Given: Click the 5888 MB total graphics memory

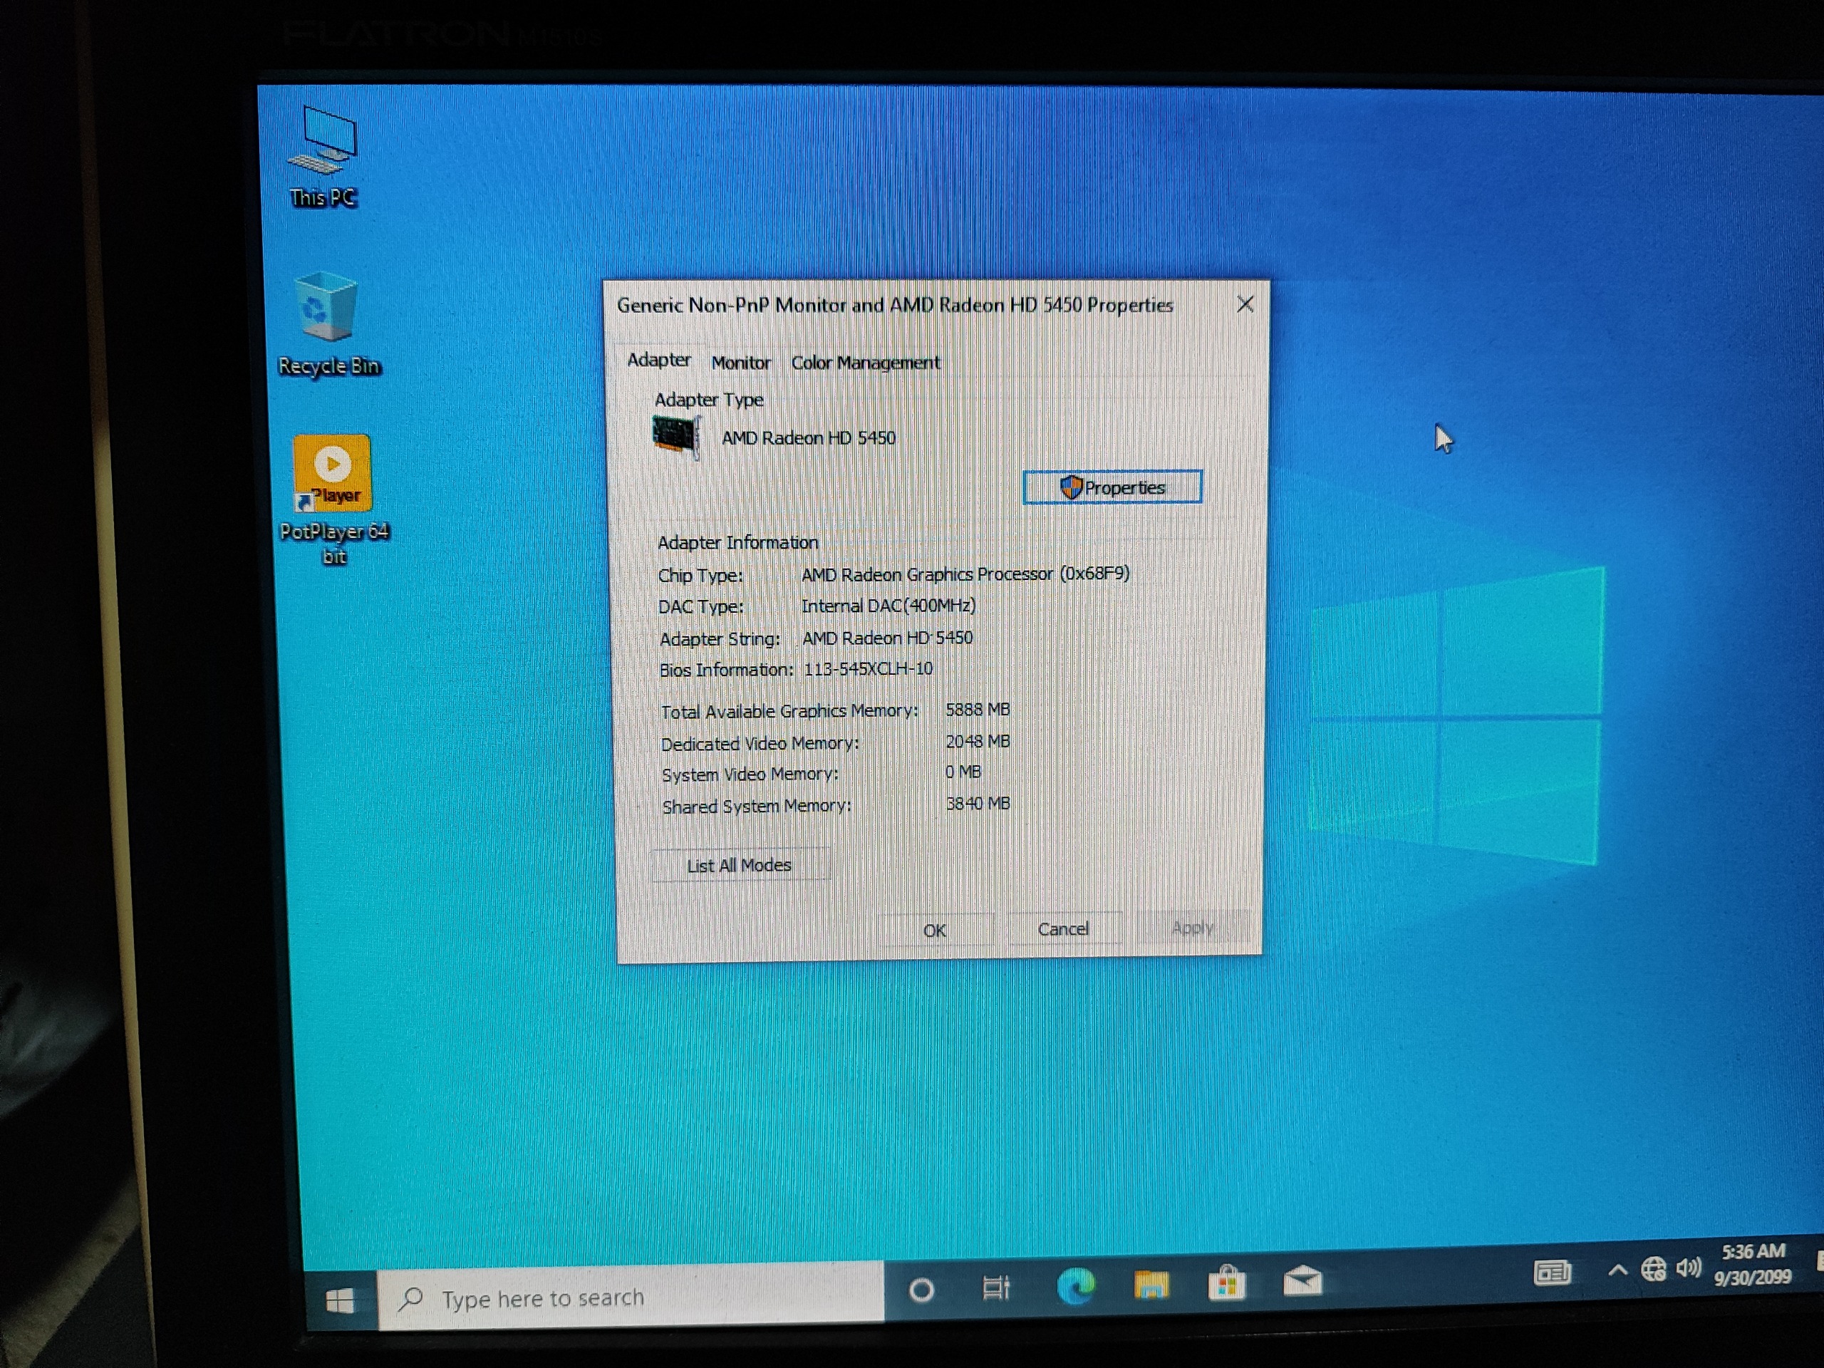Looking at the screenshot, I should pyautogui.click(x=977, y=709).
